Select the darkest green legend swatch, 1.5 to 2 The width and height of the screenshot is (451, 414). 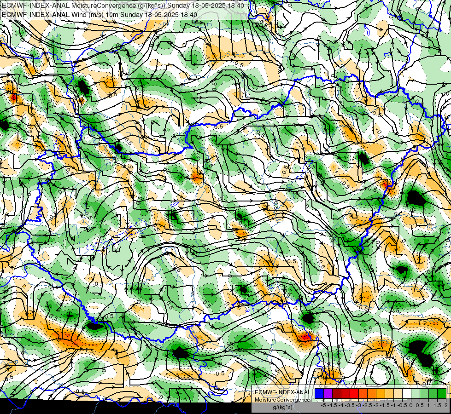(442, 393)
